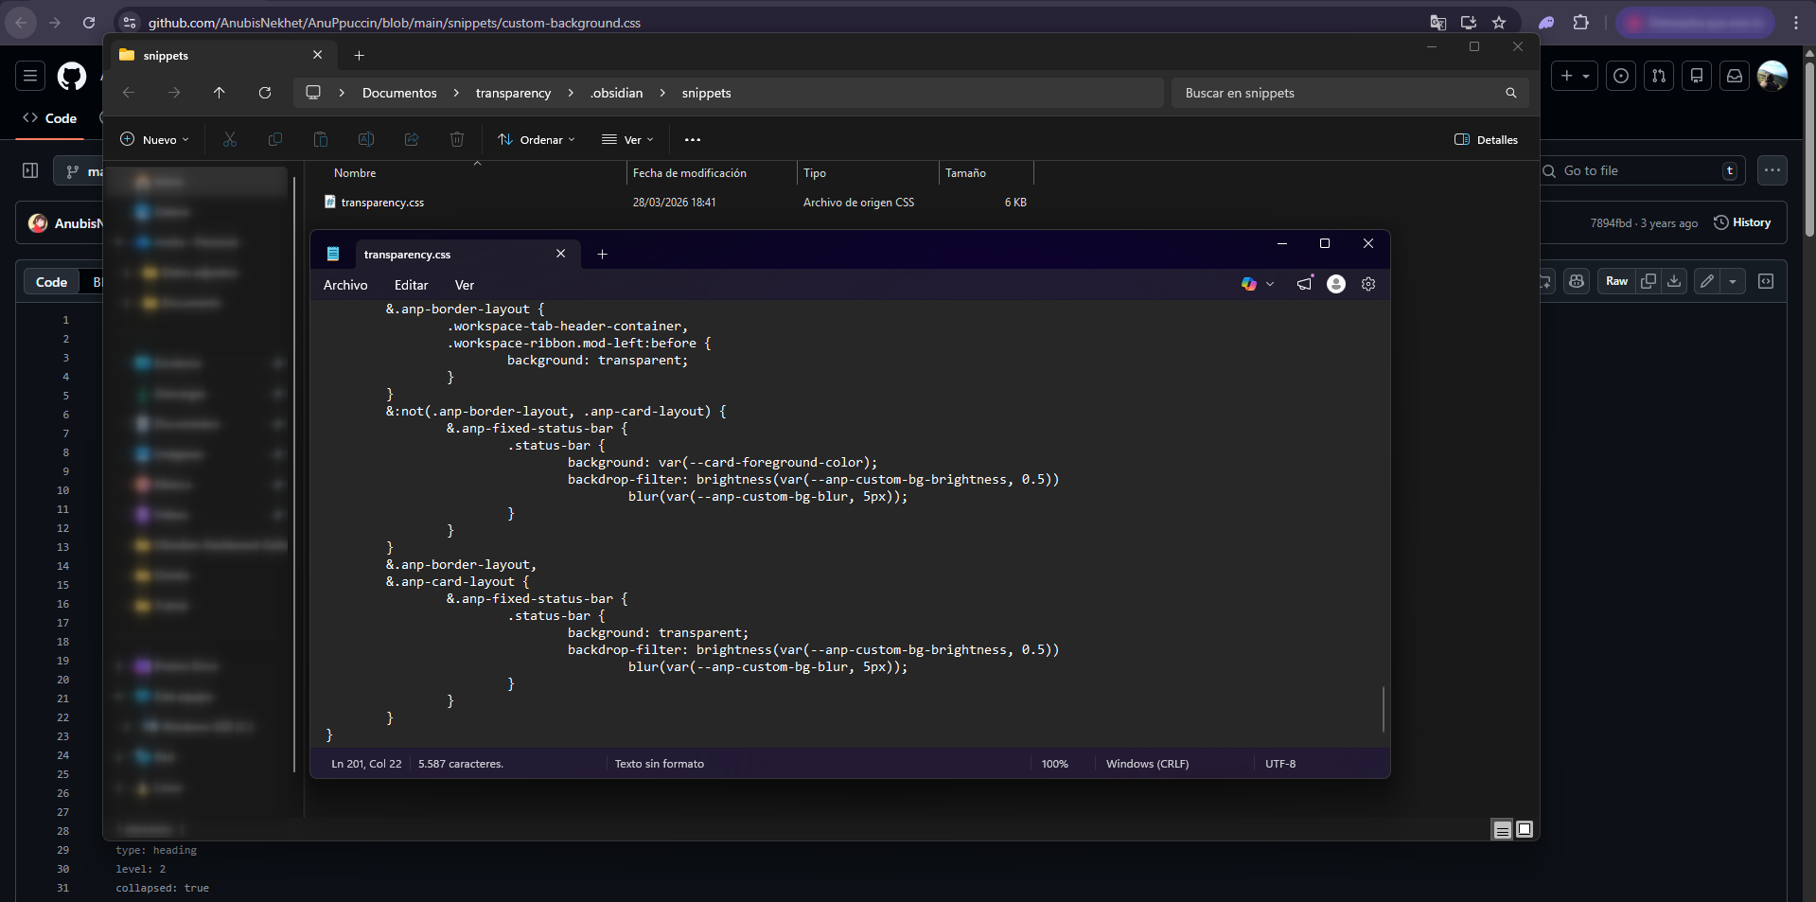The image size is (1816, 902).
Task: Open Notepad's Editar menu
Action: coord(411,285)
